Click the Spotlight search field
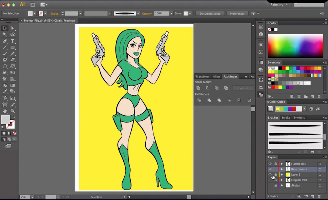 coord(309,5)
